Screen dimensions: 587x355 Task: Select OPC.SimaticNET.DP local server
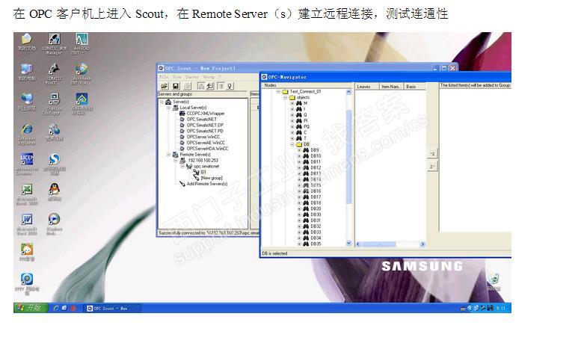(x=205, y=126)
